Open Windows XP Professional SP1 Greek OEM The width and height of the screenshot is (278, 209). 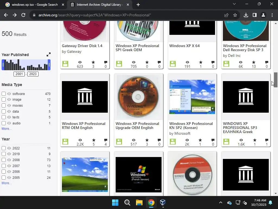coord(137,48)
